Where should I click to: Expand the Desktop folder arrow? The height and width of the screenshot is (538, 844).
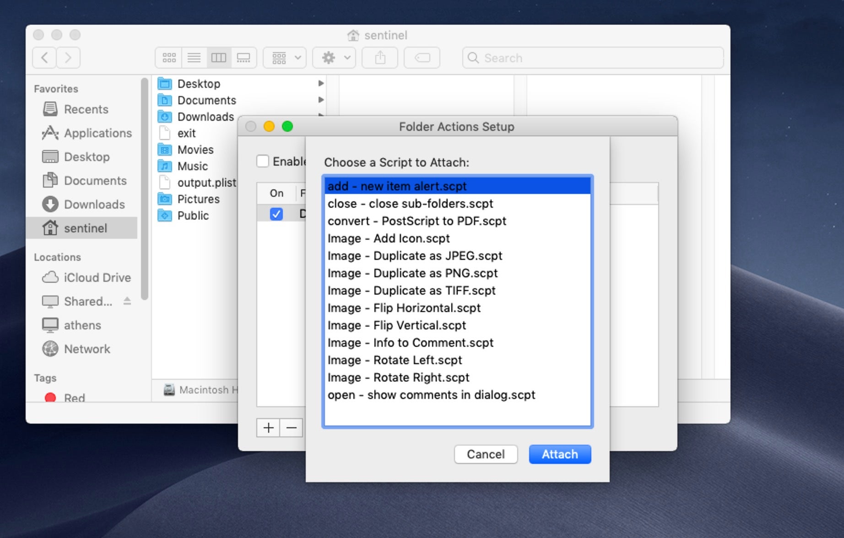tap(321, 83)
